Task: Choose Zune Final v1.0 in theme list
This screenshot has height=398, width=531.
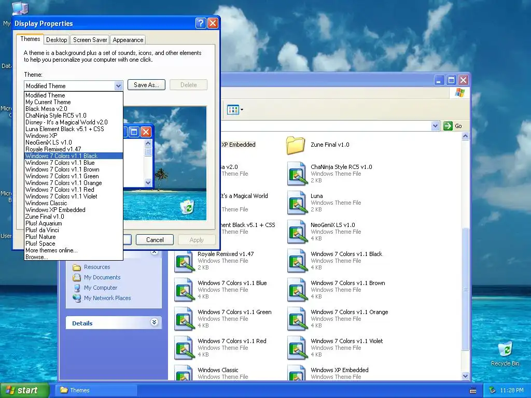Action: (74, 217)
